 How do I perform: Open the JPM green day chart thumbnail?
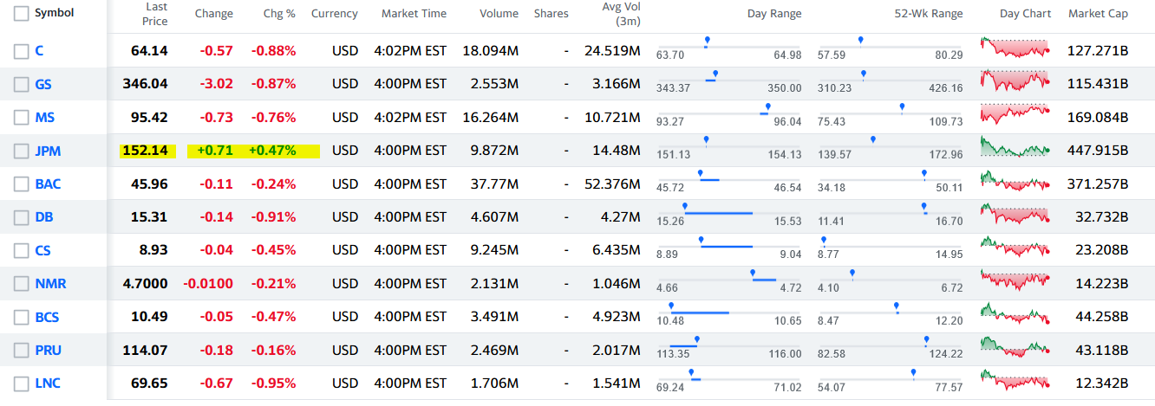coord(1015,146)
